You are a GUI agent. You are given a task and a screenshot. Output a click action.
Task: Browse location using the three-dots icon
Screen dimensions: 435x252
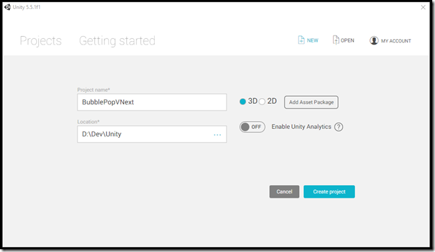[x=217, y=135]
